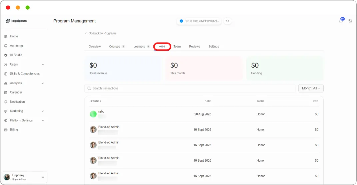Viewport: 357px width, 185px height.
Task: Click the MODE column header
Action: coord(261,101)
